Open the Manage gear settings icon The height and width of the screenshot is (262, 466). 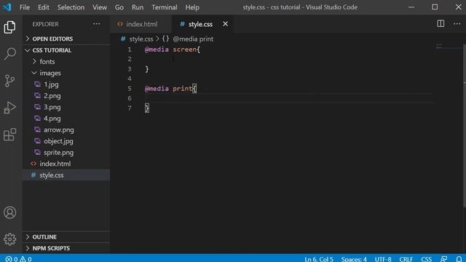(9, 239)
